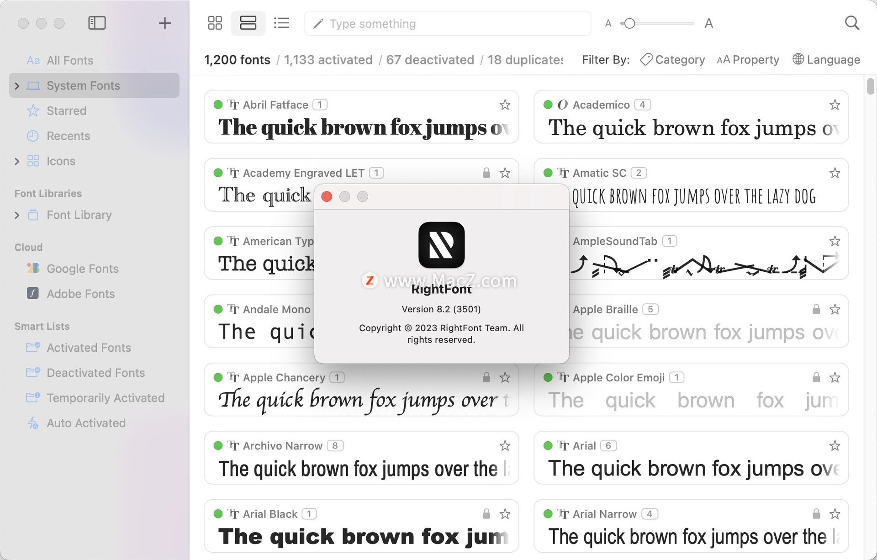Image resolution: width=877 pixels, height=560 pixels.
Task: Star the Apple Chancery font
Action: tap(505, 377)
